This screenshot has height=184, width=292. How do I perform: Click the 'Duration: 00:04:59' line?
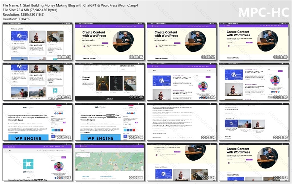[x=17, y=19]
